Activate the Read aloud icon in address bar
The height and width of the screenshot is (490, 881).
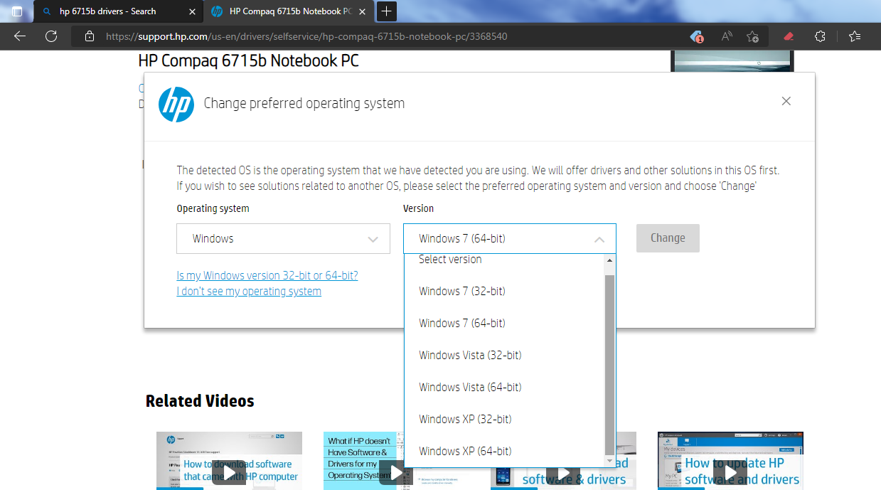point(726,36)
